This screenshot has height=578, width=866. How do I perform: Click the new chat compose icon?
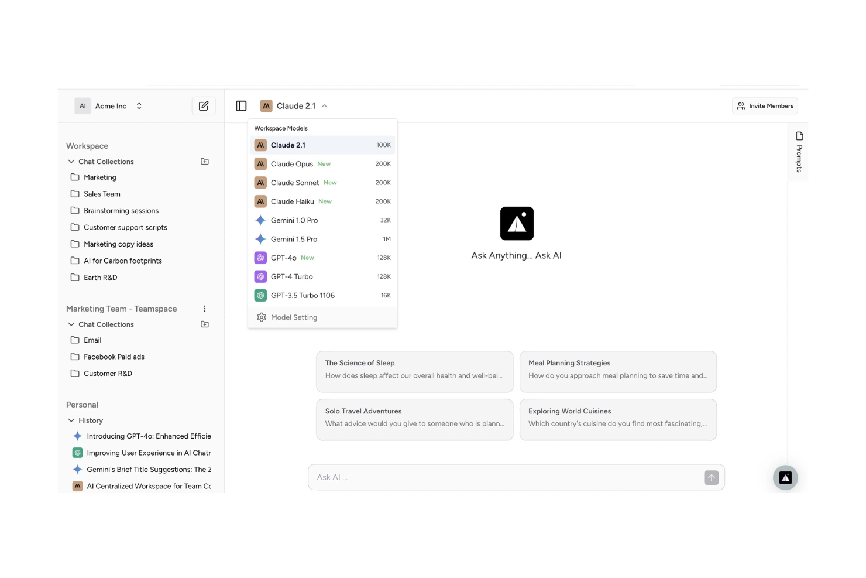pos(204,106)
